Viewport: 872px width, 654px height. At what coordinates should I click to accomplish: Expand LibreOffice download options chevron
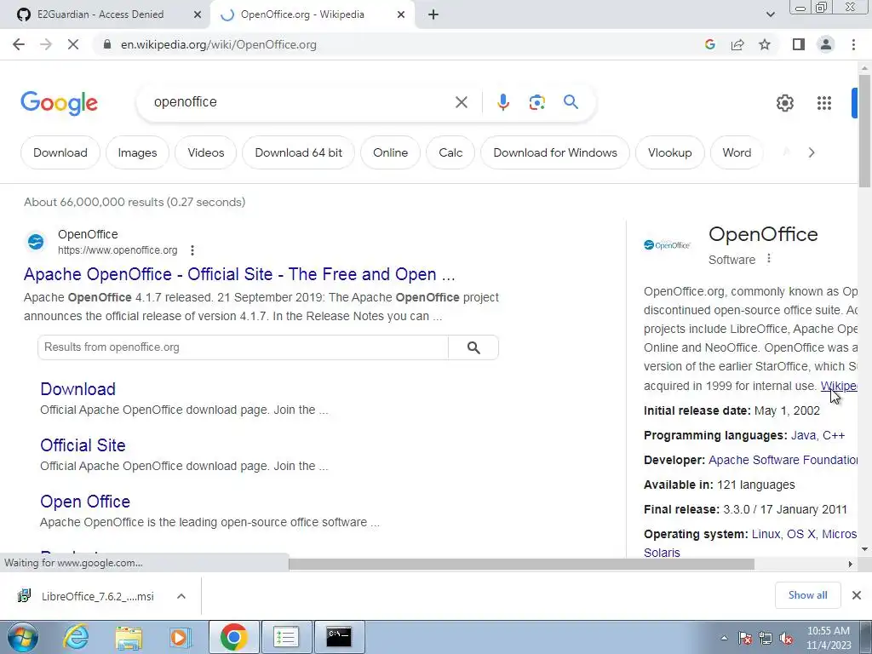point(181,596)
